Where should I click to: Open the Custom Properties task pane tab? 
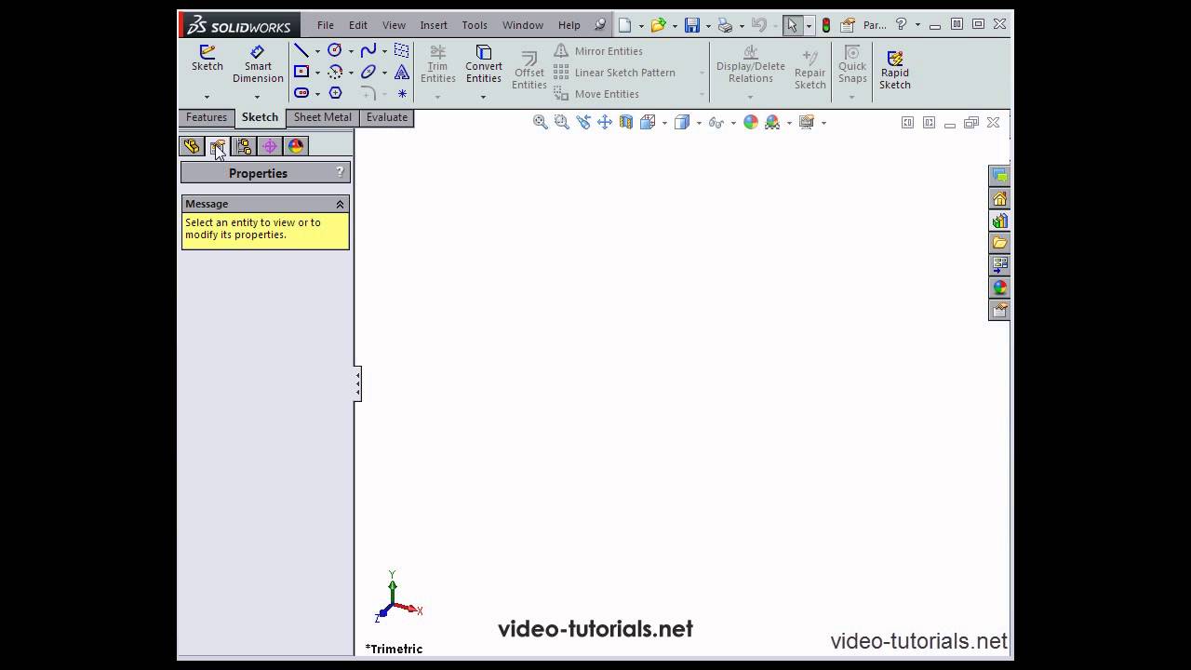coord(999,310)
